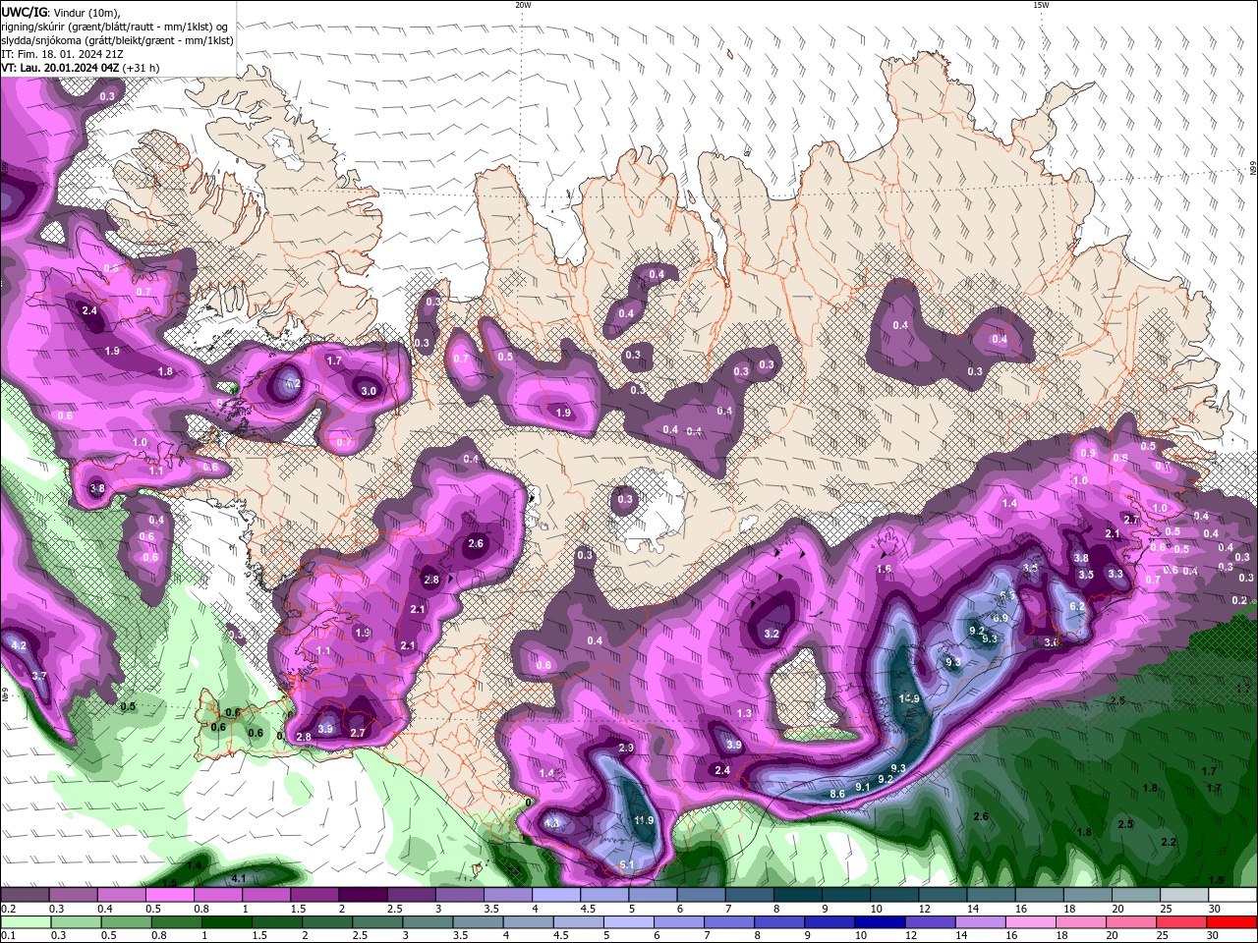Click the violet 12 swatch in the lower legend
The image size is (1258, 943).
[931, 922]
